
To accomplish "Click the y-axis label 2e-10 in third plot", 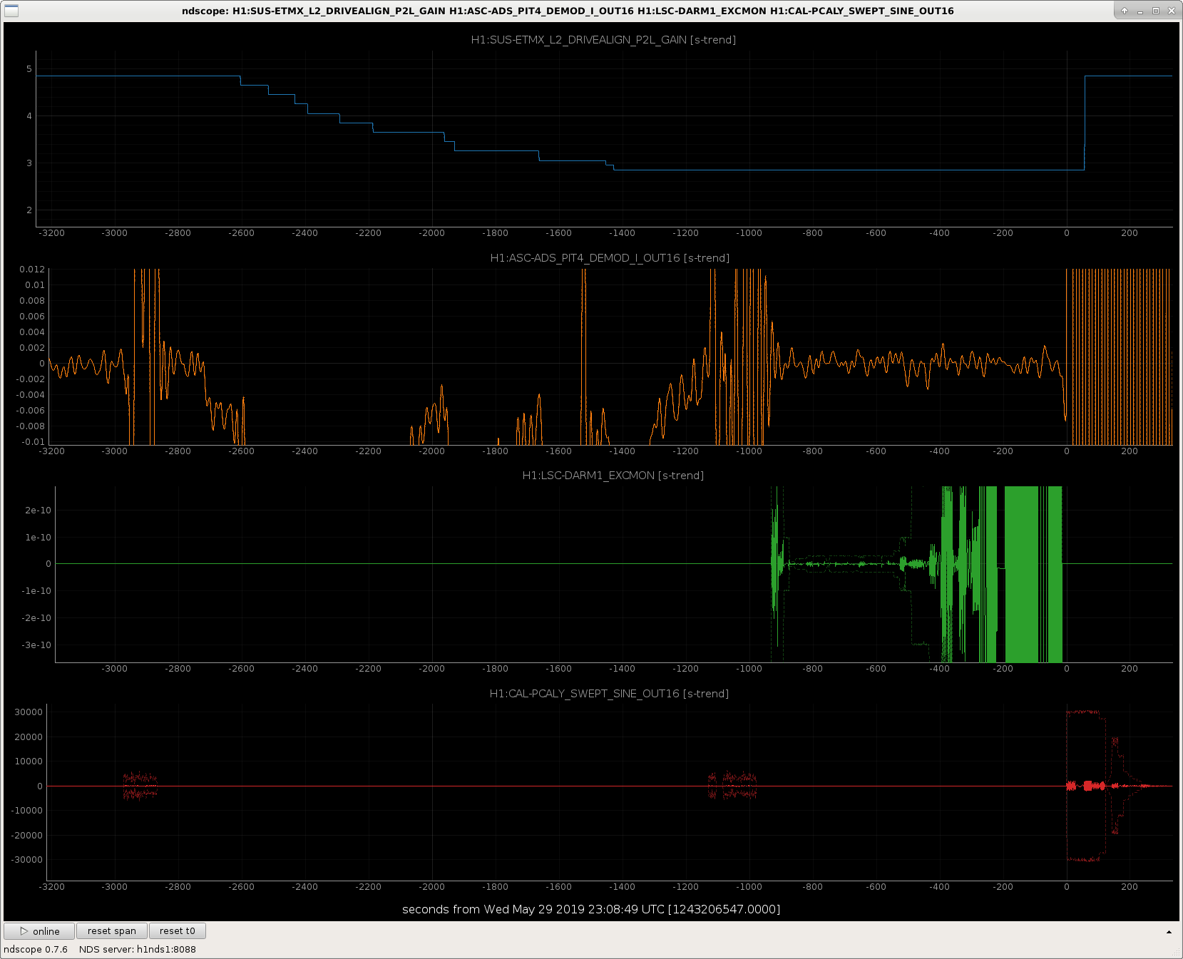I will tap(39, 511).
